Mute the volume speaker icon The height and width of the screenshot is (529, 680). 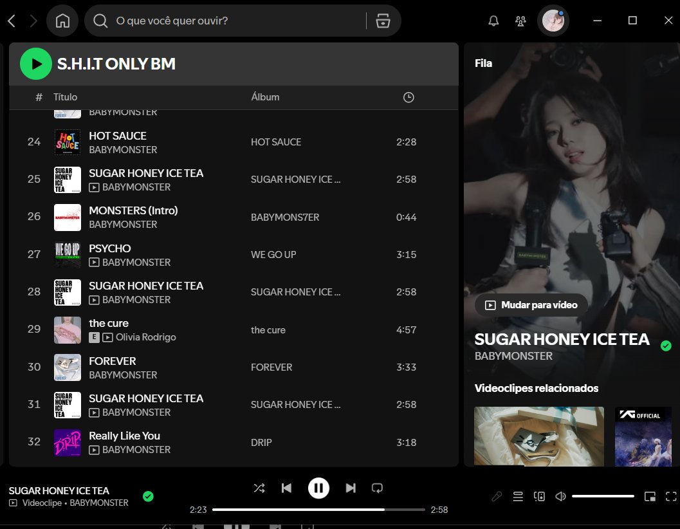pos(560,496)
